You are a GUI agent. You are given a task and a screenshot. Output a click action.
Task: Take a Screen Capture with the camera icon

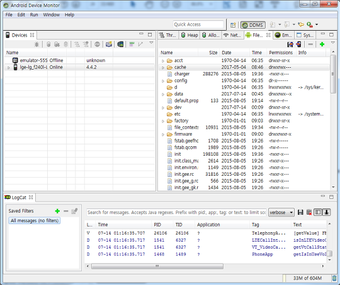(109, 45)
